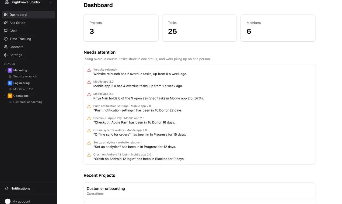Open the Push notification settings stuck alert
This screenshot has width=342, height=204.
[x=199, y=108]
